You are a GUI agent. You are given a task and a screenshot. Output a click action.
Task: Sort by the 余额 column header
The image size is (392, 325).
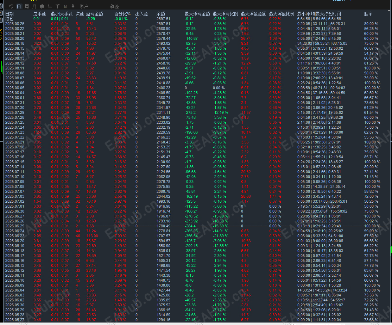[161, 14]
